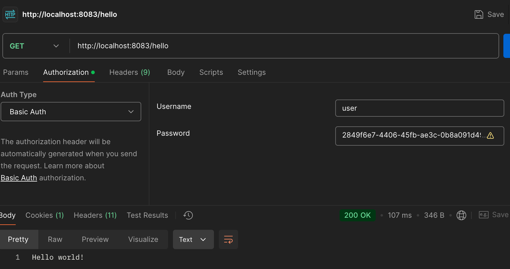The height and width of the screenshot is (269, 510).
Task: Switch to the Test Results tab
Action: click(x=147, y=215)
